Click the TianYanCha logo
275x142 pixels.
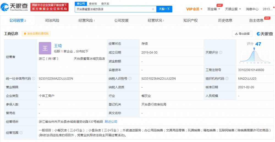14,7
